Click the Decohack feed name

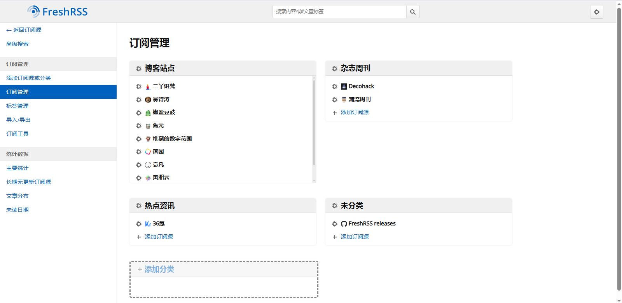361,86
